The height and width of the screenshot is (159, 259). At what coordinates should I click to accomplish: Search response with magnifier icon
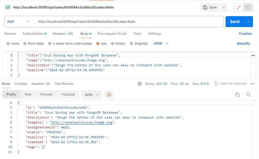248,95
